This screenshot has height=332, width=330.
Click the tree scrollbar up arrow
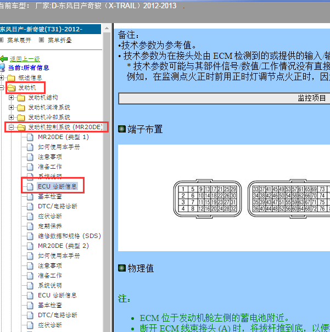107,28
